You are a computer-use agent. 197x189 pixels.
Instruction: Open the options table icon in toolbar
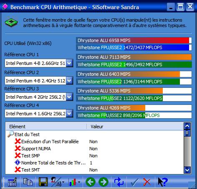tap(12, 182)
